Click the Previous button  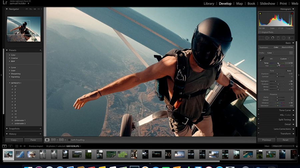[x=267, y=140]
